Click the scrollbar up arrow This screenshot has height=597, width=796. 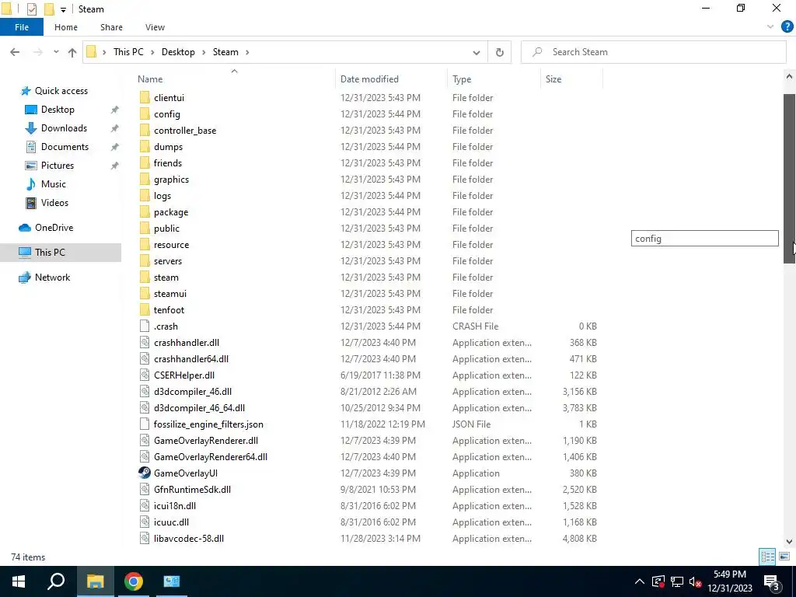point(790,77)
